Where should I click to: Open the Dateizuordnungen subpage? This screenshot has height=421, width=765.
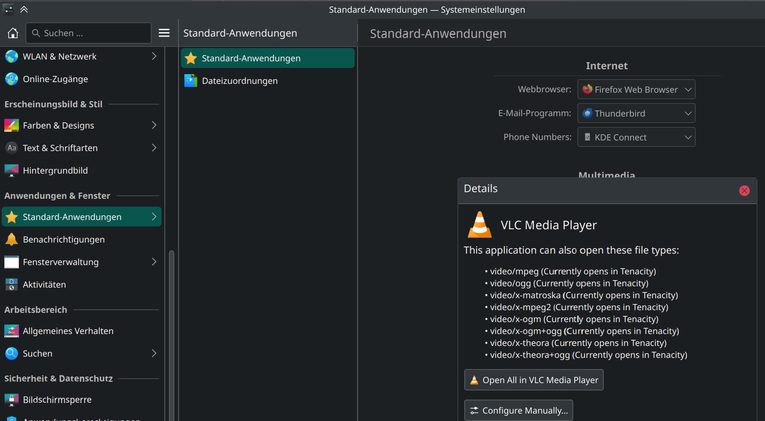tap(267, 81)
